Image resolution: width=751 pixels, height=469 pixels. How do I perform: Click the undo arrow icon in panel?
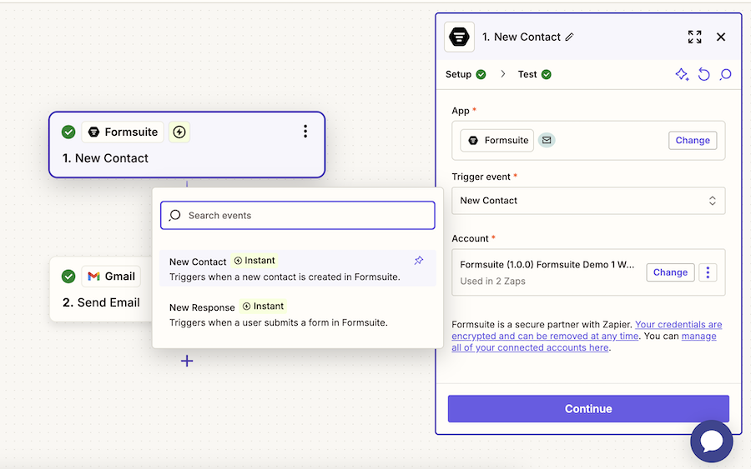tap(704, 74)
